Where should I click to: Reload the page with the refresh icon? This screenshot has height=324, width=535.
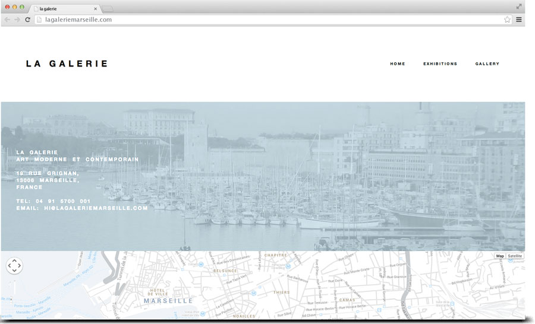click(x=27, y=20)
